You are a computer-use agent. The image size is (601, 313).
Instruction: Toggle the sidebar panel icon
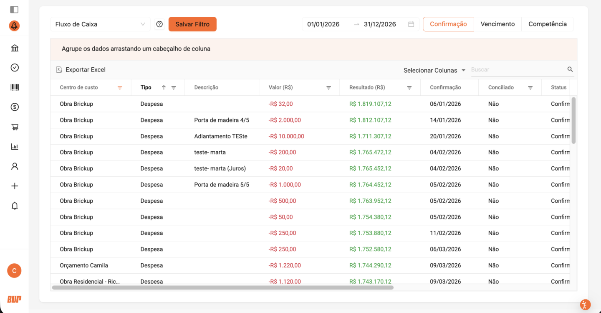[x=14, y=9]
